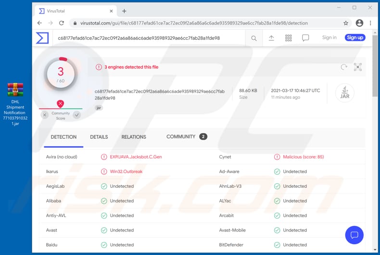
Task: Click the Baidu Undetected result
Action: [x=122, y=244]
